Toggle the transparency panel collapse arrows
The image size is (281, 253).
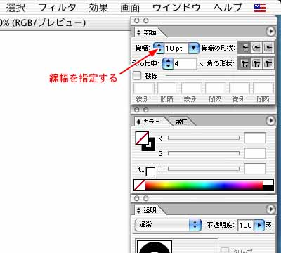click(x=138, y=210)
